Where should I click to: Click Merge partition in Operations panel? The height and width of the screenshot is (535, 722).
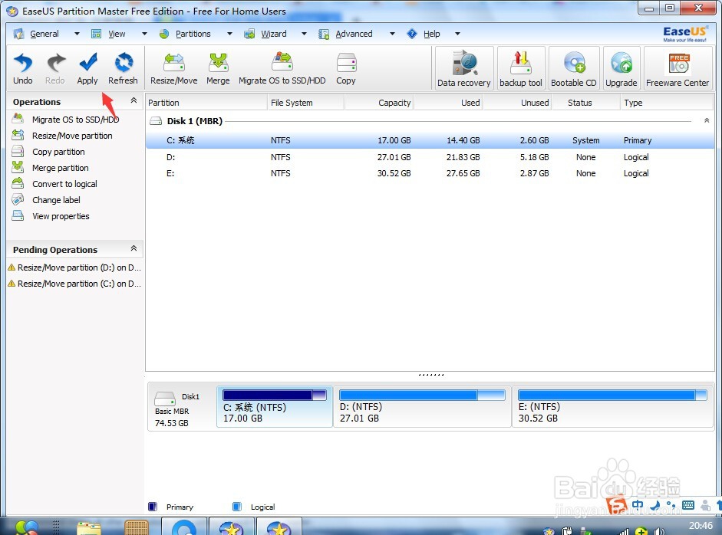tap(60, 168)
